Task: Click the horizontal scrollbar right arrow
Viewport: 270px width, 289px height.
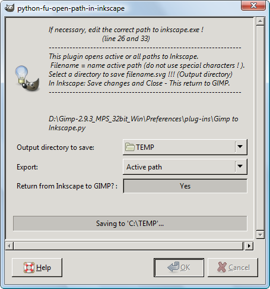Action: pos(249,246)
